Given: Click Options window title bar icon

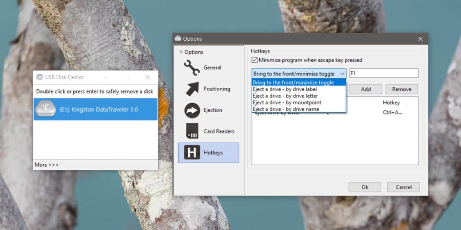Looking at the screenshot, I should (x=177, y=39).
